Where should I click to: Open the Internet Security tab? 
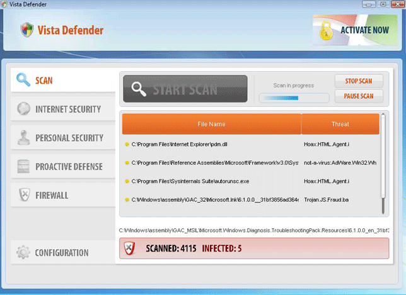click(x=67, y=109)
